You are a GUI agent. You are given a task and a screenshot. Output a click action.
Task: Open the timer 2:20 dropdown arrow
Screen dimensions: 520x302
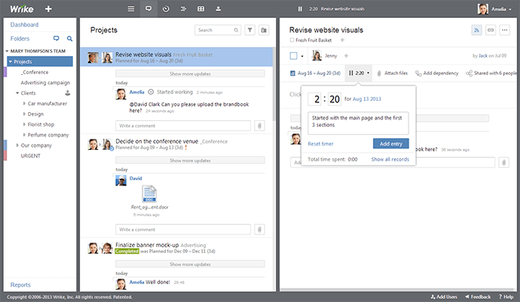[368, 73]
